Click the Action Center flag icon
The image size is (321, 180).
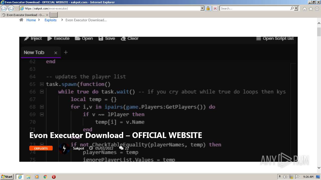(297, 177)
